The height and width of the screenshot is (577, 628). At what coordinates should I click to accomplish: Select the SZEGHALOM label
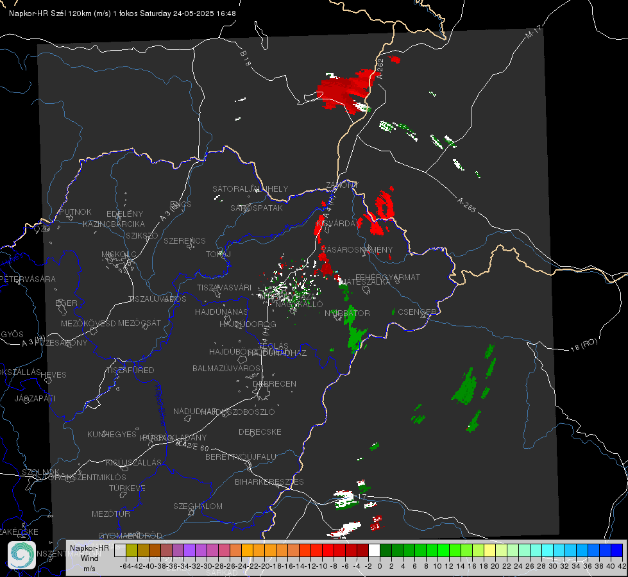(198, 506)
